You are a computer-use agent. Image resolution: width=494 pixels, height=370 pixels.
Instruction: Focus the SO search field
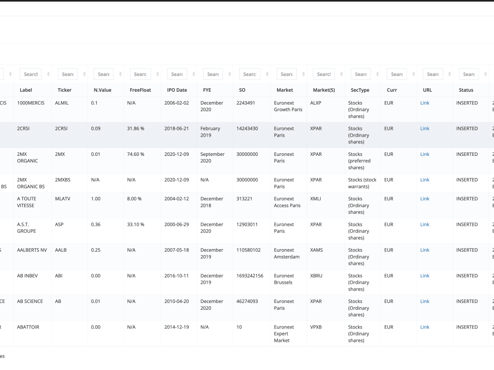point(250,74)
